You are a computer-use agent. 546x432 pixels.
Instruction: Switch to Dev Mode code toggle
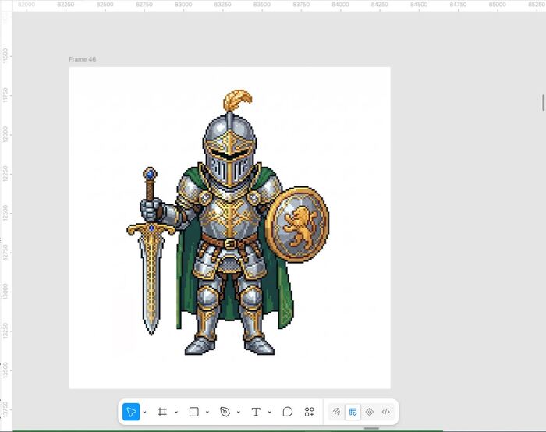[386, 412]
